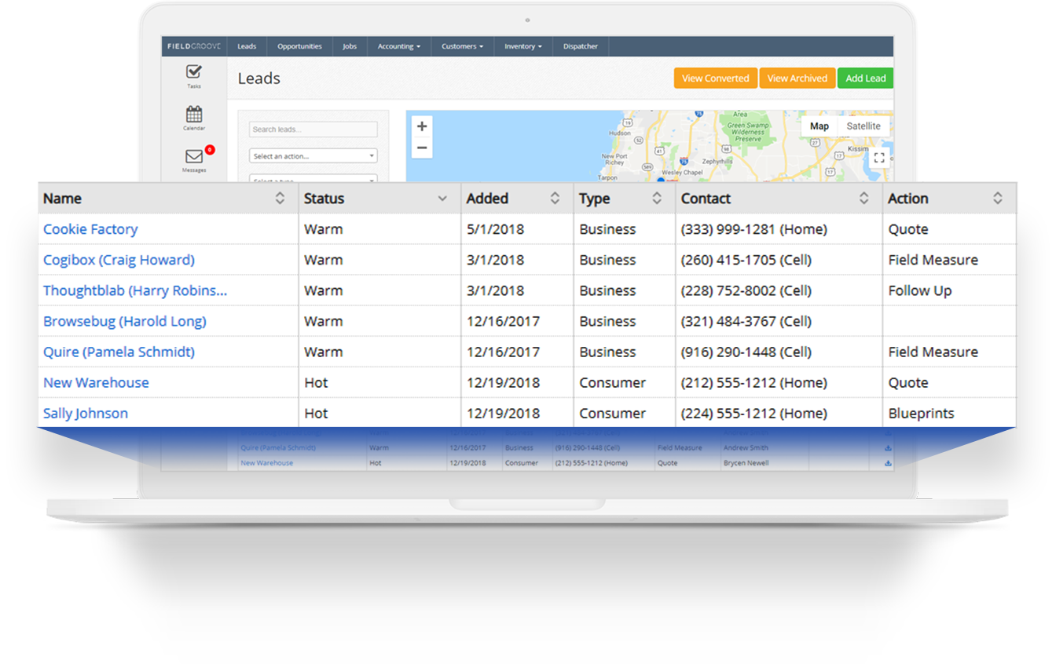Open Status column sort chevron

(442, 199)
